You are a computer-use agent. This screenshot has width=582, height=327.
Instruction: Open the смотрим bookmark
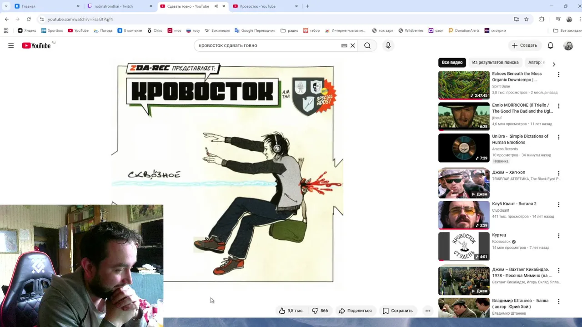pyautogui.click(x=495, y=30)
